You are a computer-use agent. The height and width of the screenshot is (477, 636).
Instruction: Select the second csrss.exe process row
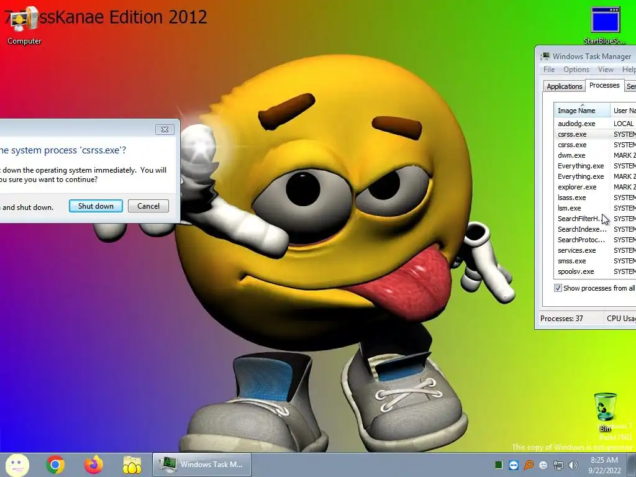595,144
